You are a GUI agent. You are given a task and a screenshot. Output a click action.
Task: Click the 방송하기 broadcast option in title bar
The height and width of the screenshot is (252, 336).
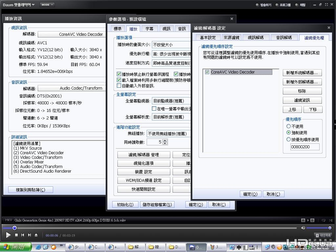[x=263, y=5]
